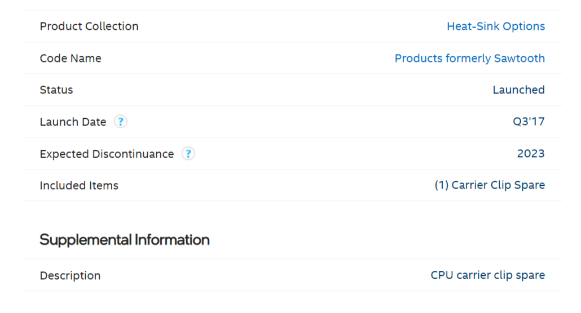Select the 2023 discontinuance value

pos(531,154)
